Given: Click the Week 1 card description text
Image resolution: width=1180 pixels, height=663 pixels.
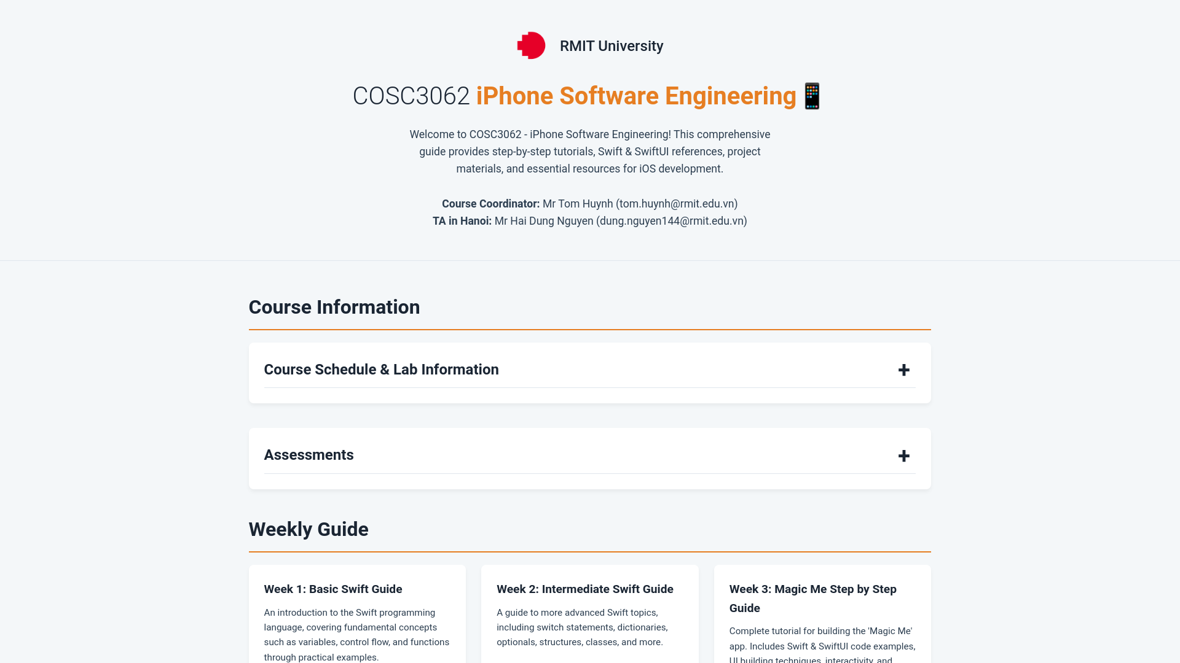Looking at the screenshot, I should click(356, 635).
